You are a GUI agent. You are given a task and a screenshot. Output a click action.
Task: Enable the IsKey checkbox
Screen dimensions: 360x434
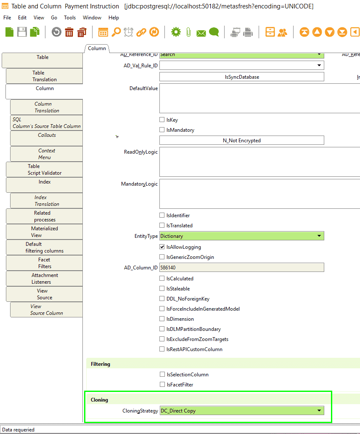(x=162, y=120)
